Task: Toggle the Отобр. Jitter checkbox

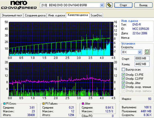Action: (123, 83)
